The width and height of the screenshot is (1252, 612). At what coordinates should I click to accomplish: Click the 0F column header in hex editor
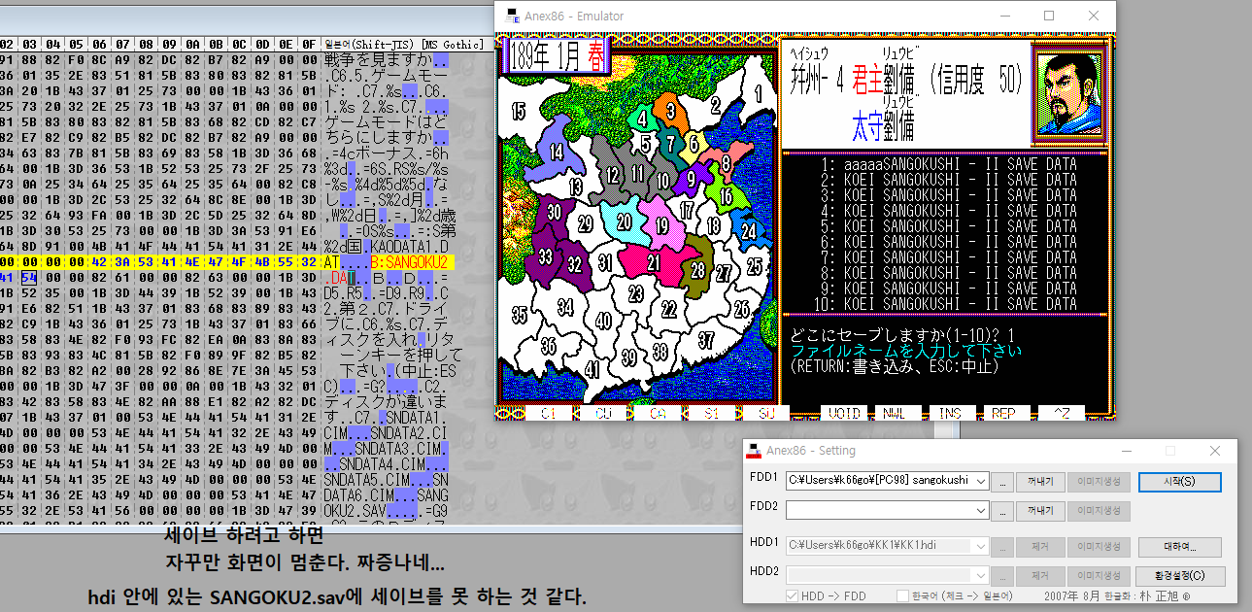309,44
